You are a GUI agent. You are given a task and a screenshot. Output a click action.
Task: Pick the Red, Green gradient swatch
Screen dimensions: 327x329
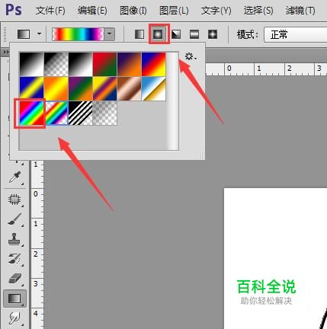tap(105, 65)
